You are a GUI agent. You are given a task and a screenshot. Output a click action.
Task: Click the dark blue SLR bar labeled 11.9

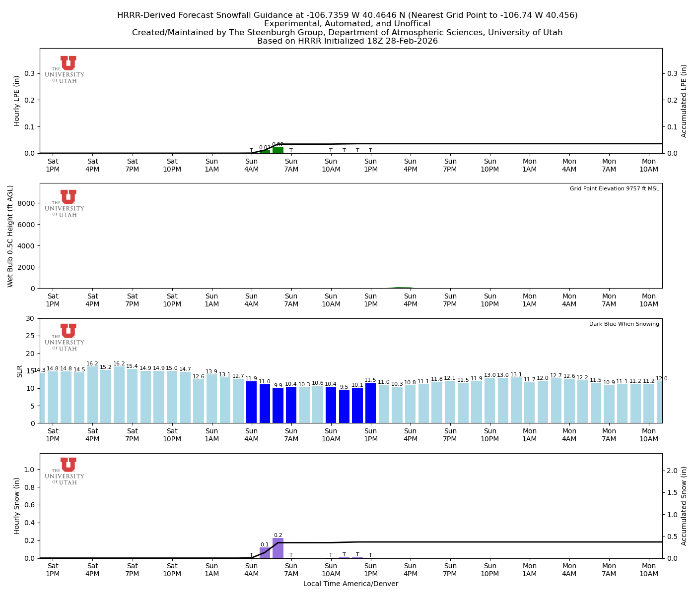tap(252, 402)
